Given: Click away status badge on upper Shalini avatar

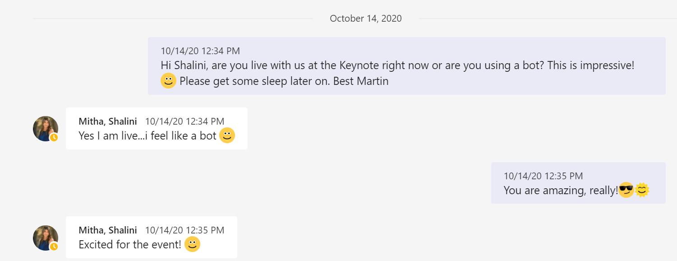Looking at the screenshot, I should tap(54, 137).
